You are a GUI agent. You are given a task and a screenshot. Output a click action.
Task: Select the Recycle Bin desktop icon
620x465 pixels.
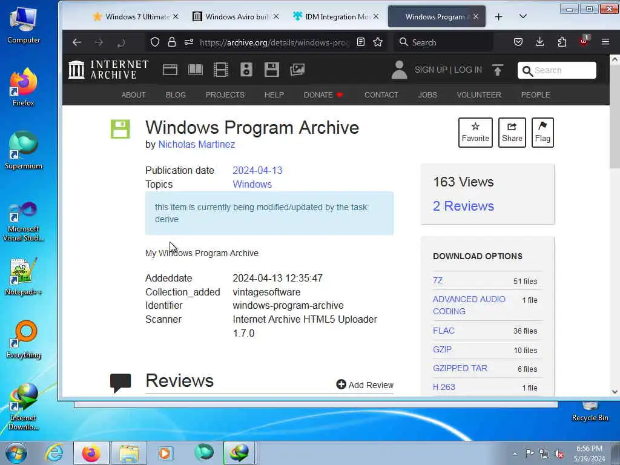[x=590, y=412]
